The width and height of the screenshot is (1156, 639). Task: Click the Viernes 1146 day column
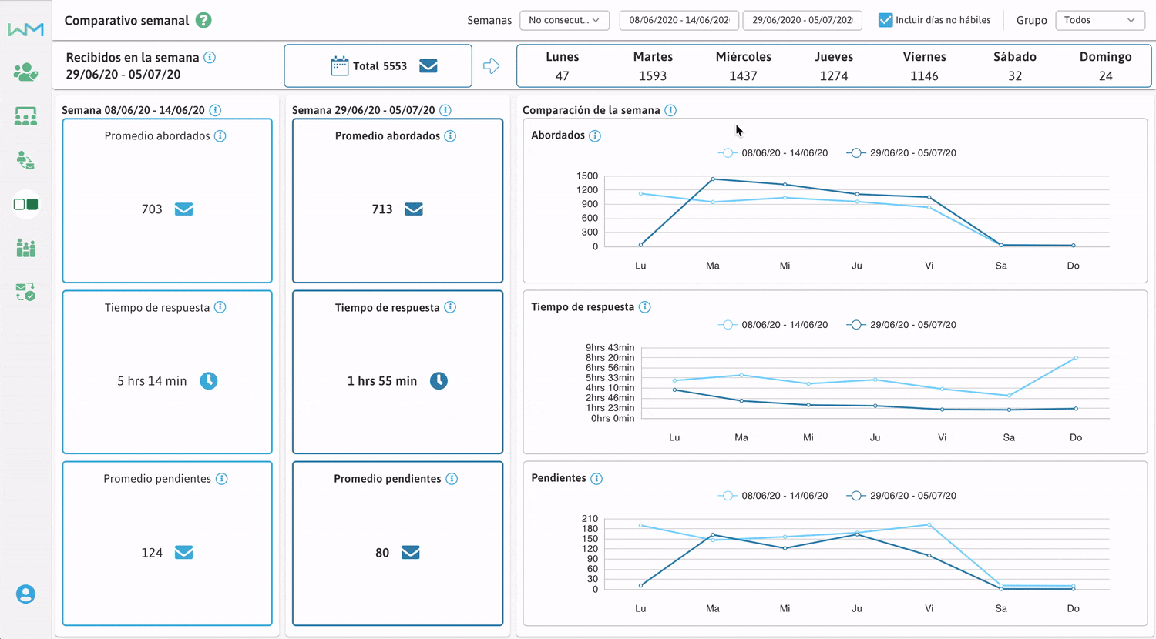point(924,66)
